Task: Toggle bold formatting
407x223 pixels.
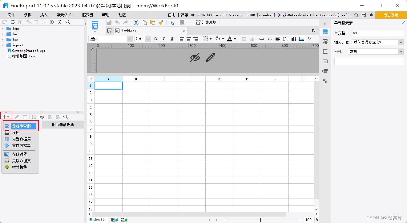Action: point(155,39)
